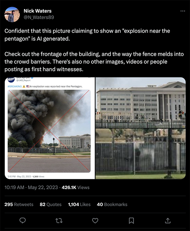190x231 pixels.
Task: Click the Nick Waters display name
Action: tap(38, 11)
